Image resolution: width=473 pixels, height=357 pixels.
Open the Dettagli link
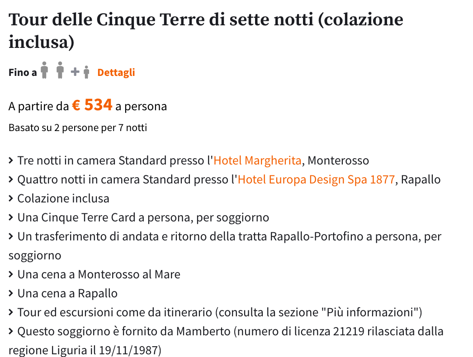click(116, 72)
